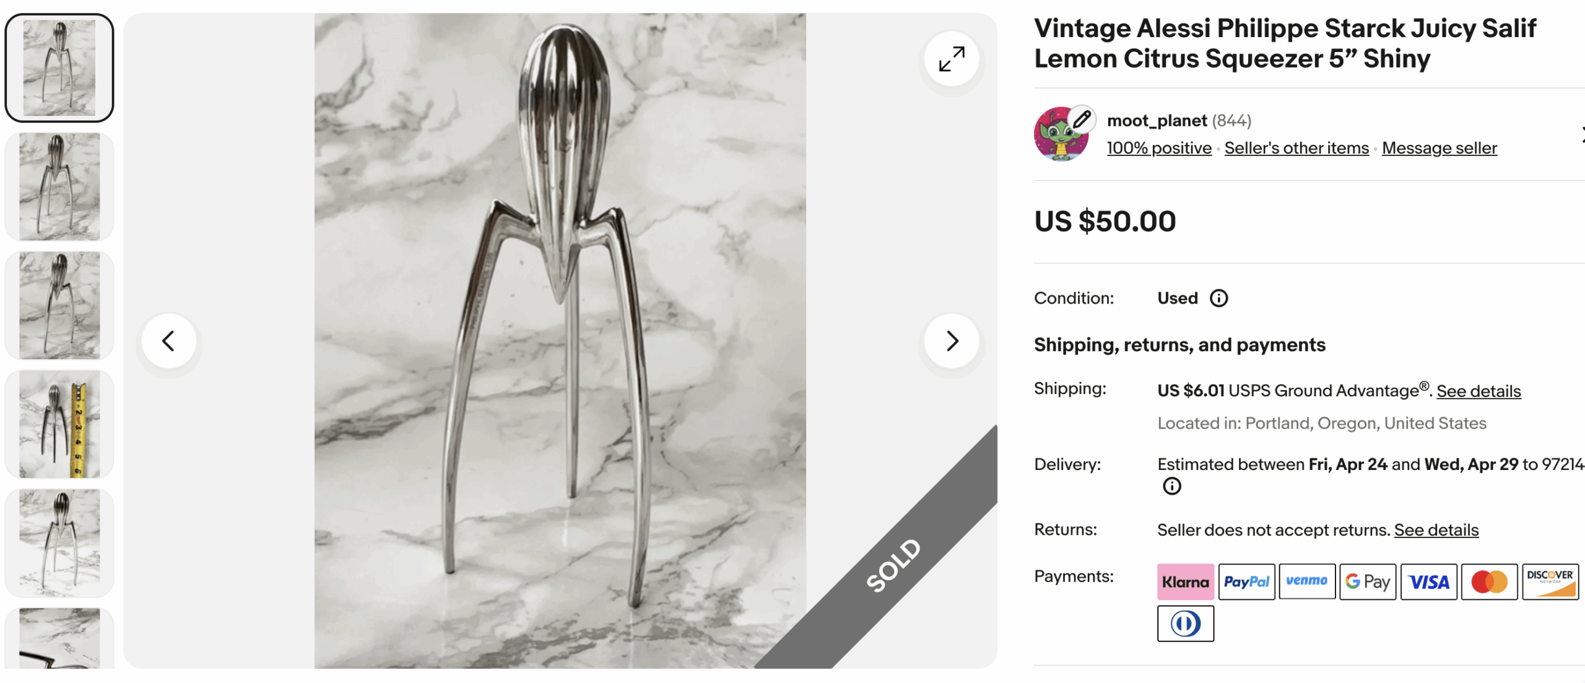Image resolution: width=1585 pixels, height=683 pixels.
Task: Click the Venmo payment icon
Action: pos(1307,581)
